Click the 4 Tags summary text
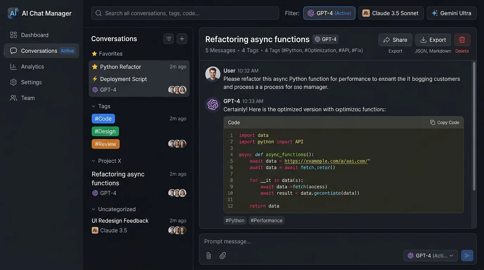The width and height of the screenshot is (484, 270). point(250,50)
